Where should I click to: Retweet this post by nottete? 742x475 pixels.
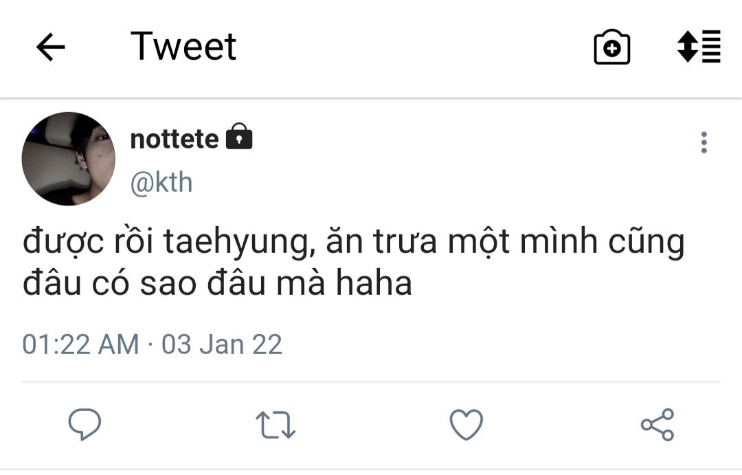tap(276, 425)
